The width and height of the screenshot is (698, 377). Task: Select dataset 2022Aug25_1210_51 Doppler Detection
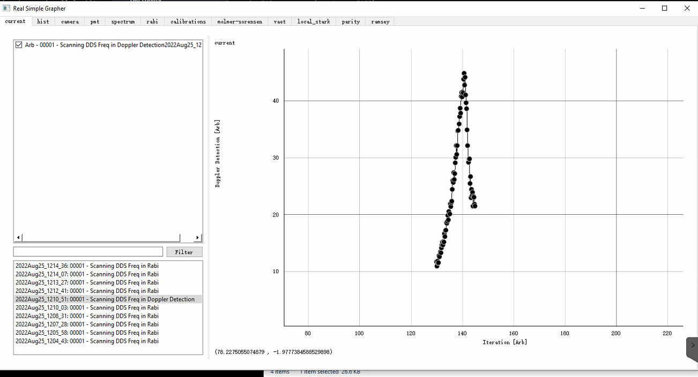[108, 299]
